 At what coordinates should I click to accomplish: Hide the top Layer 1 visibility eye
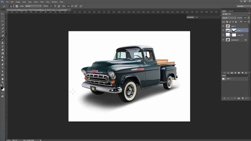point(223,26)
